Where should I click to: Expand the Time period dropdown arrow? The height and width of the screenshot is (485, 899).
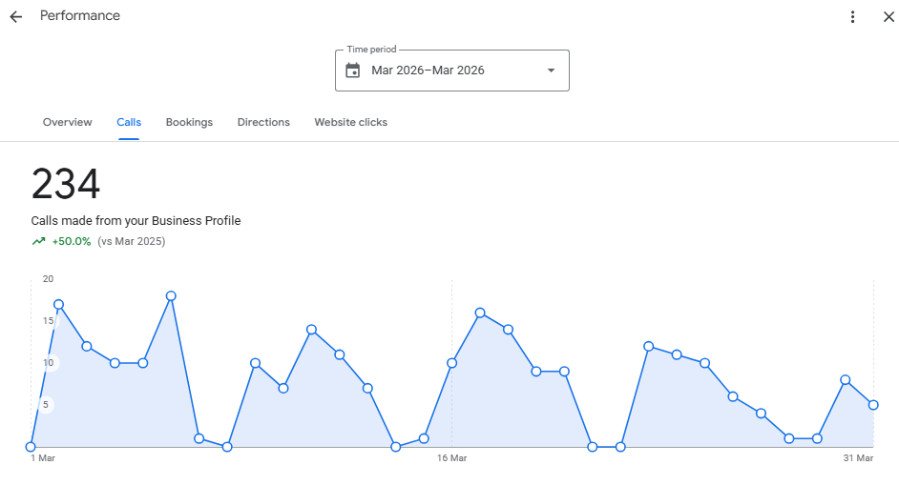[551, 71]
